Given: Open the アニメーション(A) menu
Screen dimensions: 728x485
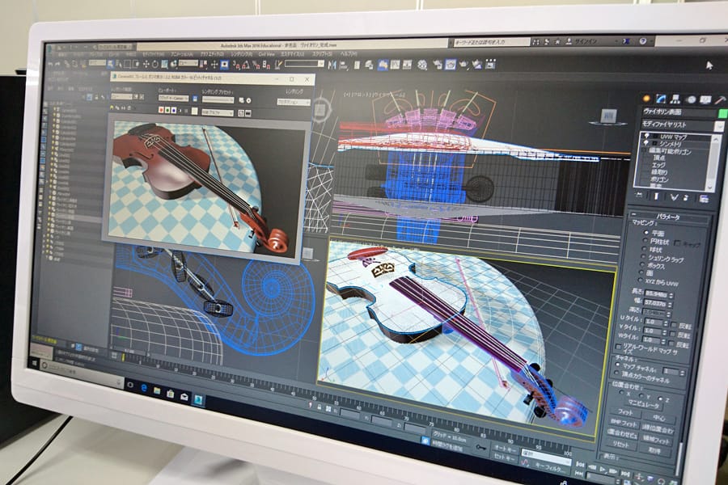Looking at the screenshot, I should (181, 54).
